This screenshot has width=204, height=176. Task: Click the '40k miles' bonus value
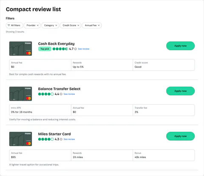pyautogui.click(x=140, y=157)
